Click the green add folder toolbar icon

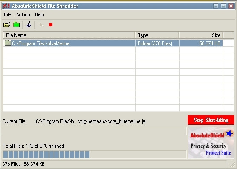point(16,25)
